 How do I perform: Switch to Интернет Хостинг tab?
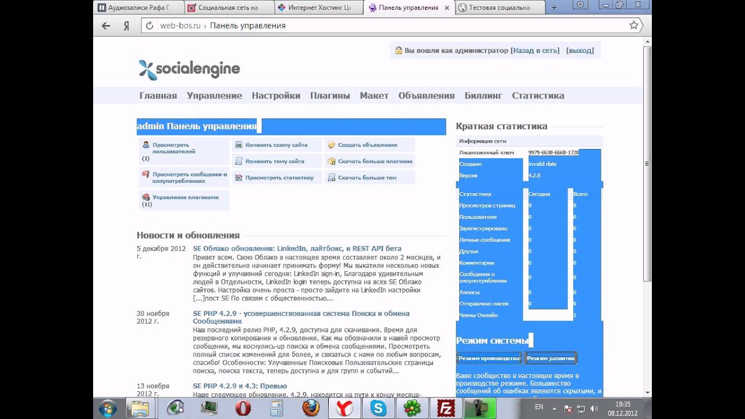click(x=318, y=8)
